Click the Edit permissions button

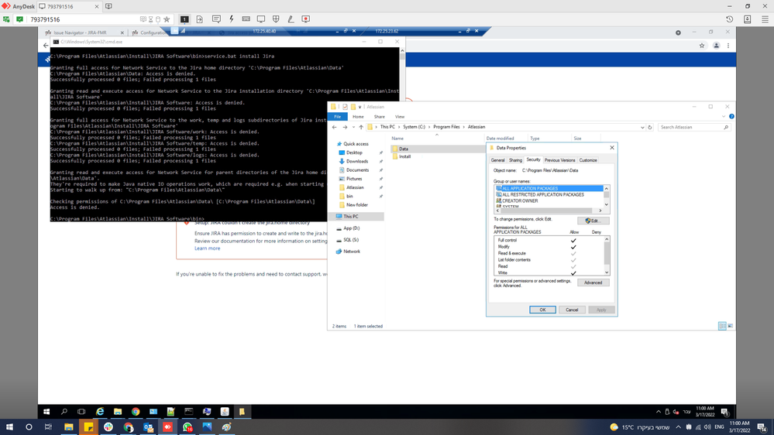click(x=593, y=221)
